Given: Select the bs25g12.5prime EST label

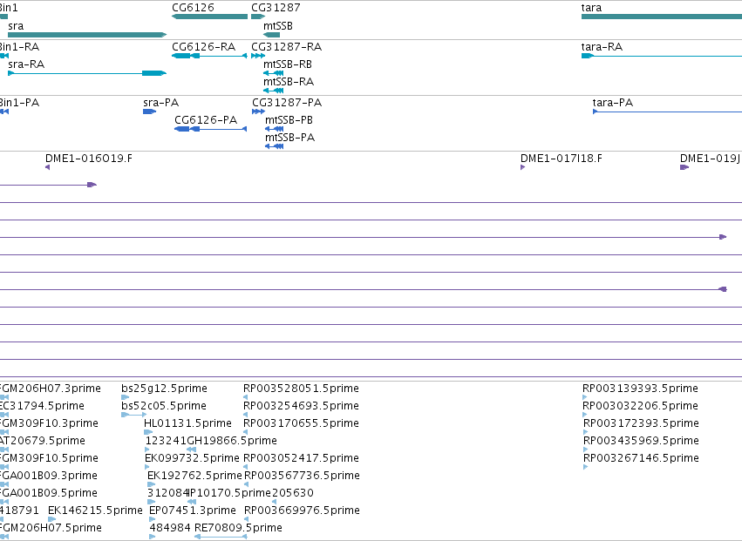Looking at the screenshot, I should point(164,389).
